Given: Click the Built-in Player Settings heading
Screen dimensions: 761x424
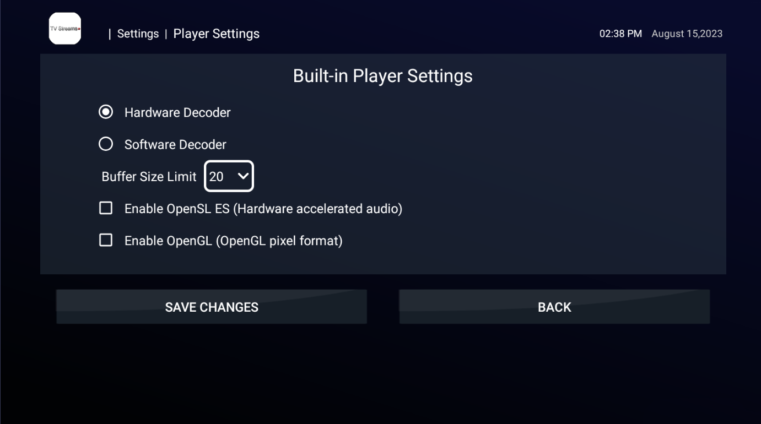Looking at the screenshot, I should tap(383, 76).
